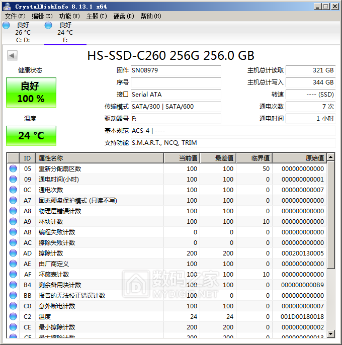
Task: Click the empty serial number field
Action: tap(176, 82)
